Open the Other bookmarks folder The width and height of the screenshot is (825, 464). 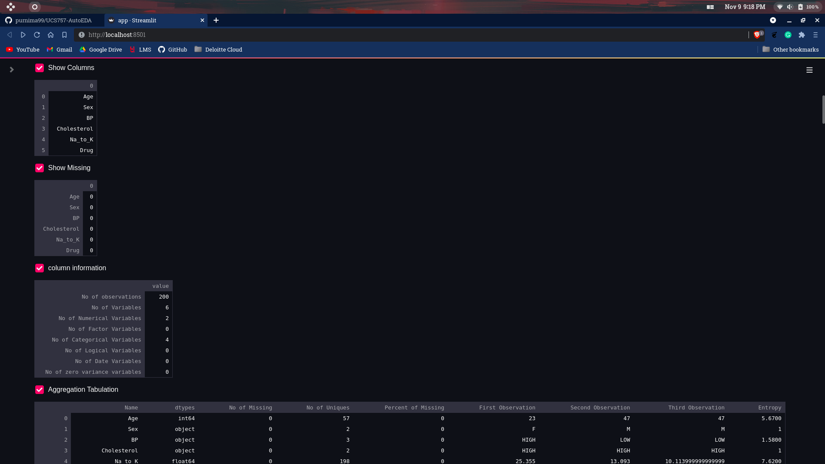(791, 49)
